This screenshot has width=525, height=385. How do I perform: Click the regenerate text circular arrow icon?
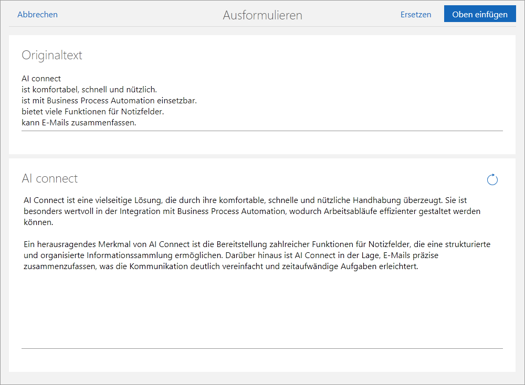[x=492, y=180]
